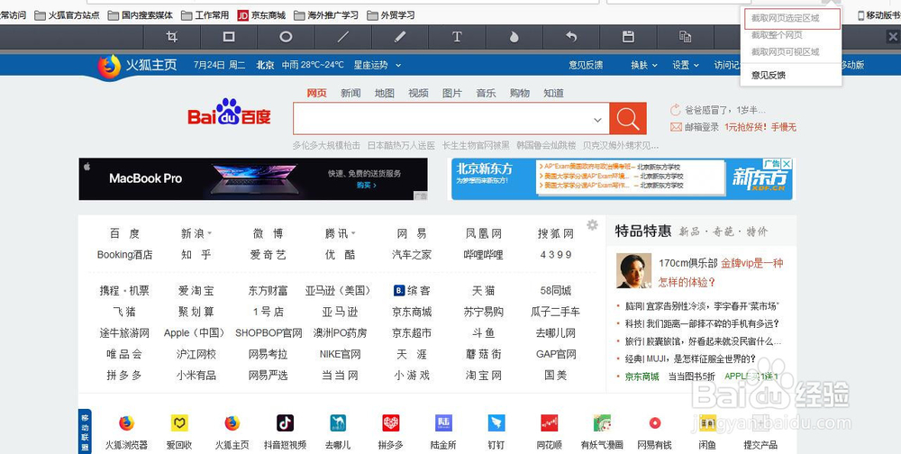Select the text tool

click(x=457, y=37)
